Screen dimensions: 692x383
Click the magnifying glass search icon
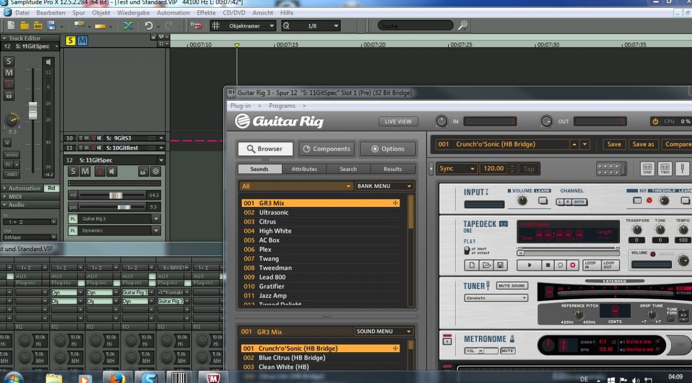pyautogui.click(x=462, y=25)
